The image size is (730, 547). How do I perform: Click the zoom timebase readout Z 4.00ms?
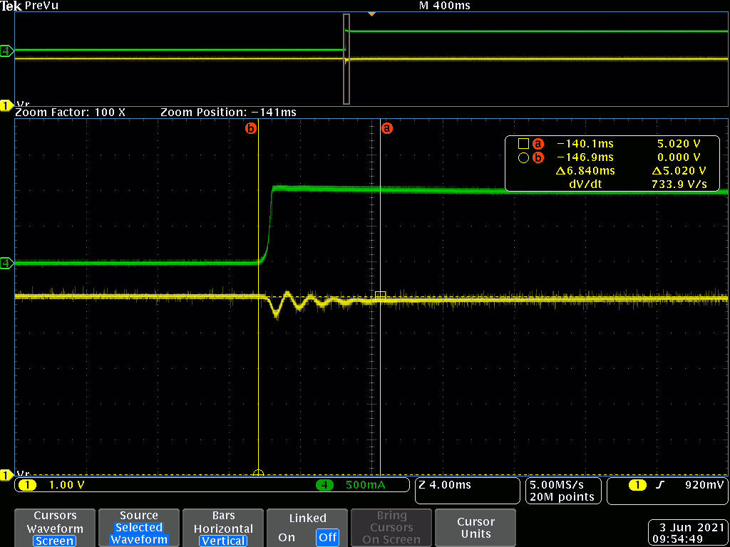tap(445, 484)
